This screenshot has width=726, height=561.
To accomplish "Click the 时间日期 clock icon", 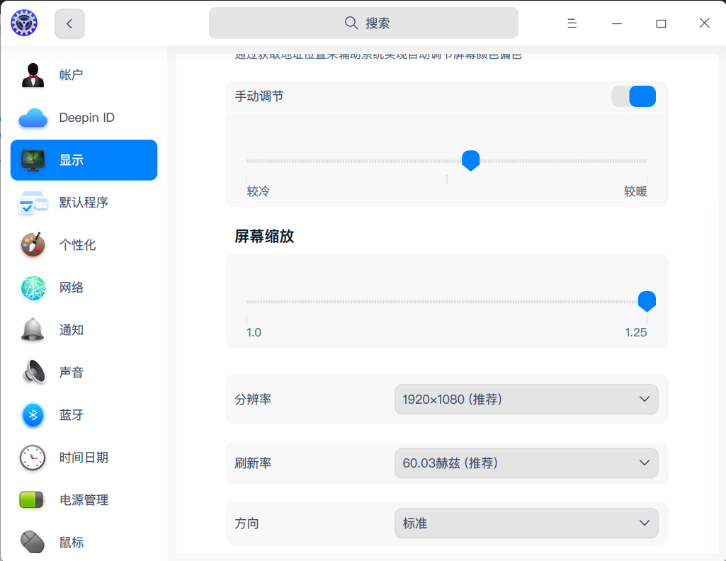I will pos(33,458).
